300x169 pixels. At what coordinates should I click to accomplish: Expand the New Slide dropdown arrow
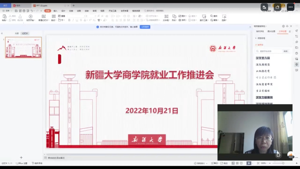(49, 20)
